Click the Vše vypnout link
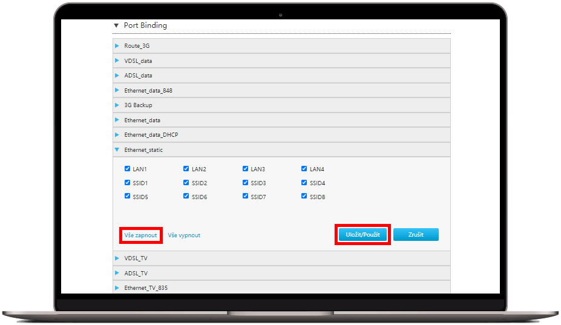Image resolution: width=561 pixels, height=325 pixels. click(x=184, y=235)
